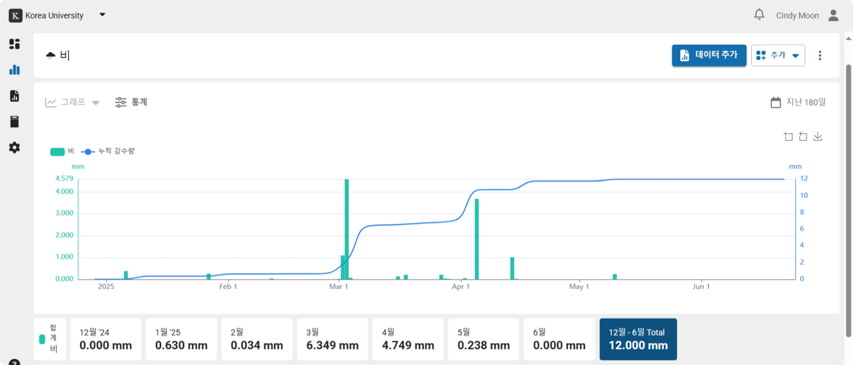Click the 2025 axis label
The image size is (853, 365).
[x=106, y=287]
